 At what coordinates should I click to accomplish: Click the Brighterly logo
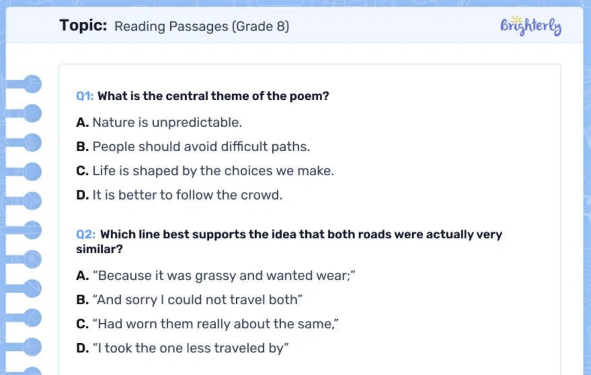530,26
